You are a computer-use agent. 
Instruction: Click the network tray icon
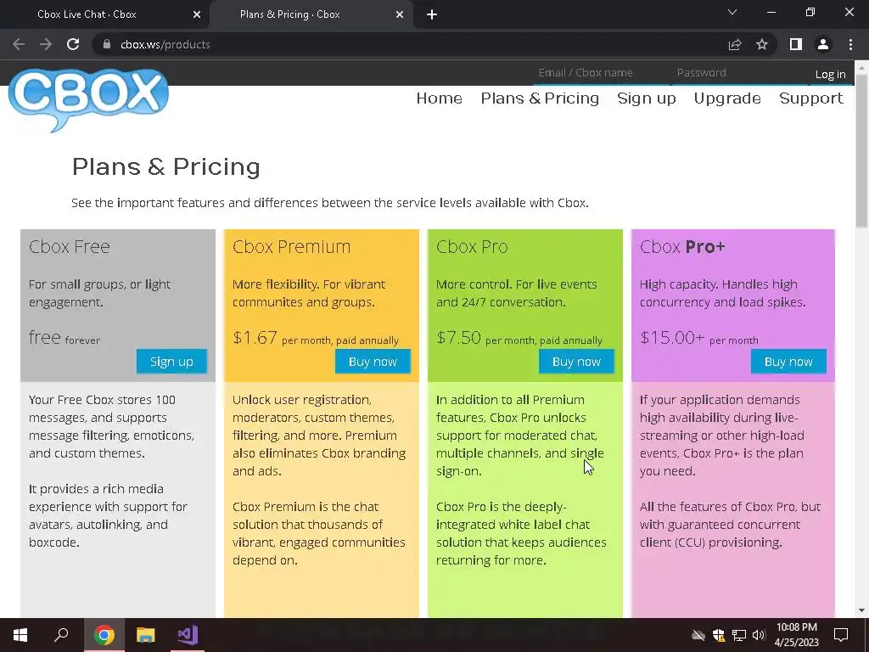point(739,635)
